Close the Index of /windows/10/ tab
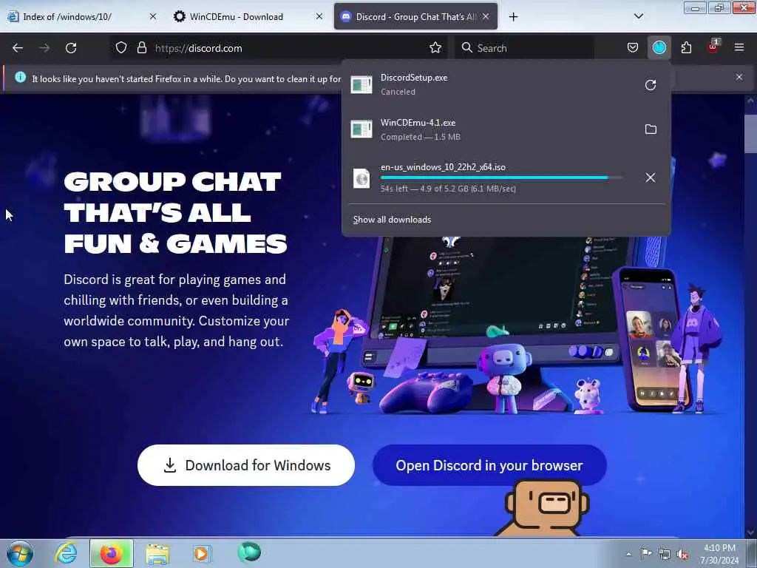The image size is (757, 568). point(153,16)
